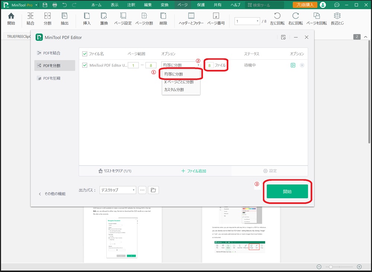Open the 出力パス デスクトップ dropdown
The image size is (372, 272).
click(118, 190)
